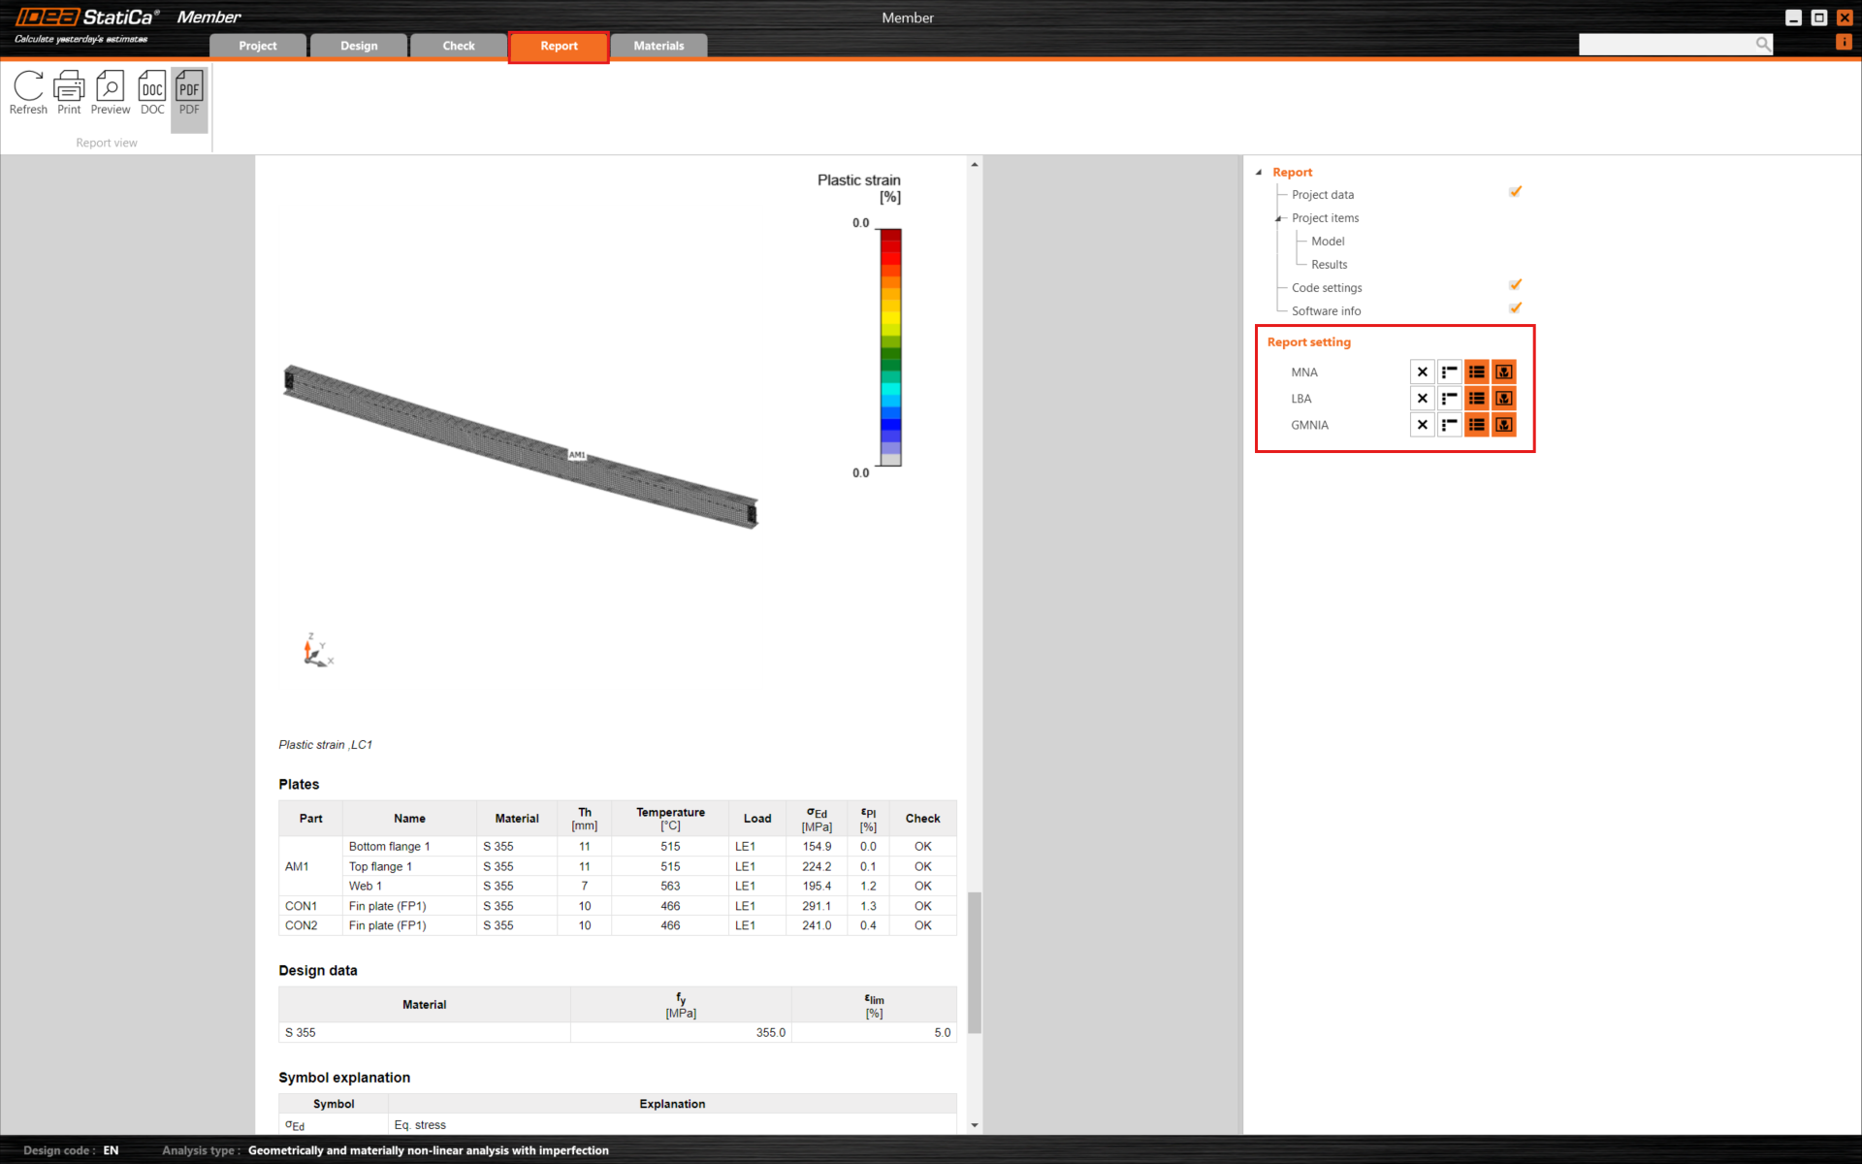Image resolution: width=1862 pixels, height=1164 pixels.
Task: Uncheck the Code settings checkbox
Action: pyautogui.click(x=1515, y=285)
